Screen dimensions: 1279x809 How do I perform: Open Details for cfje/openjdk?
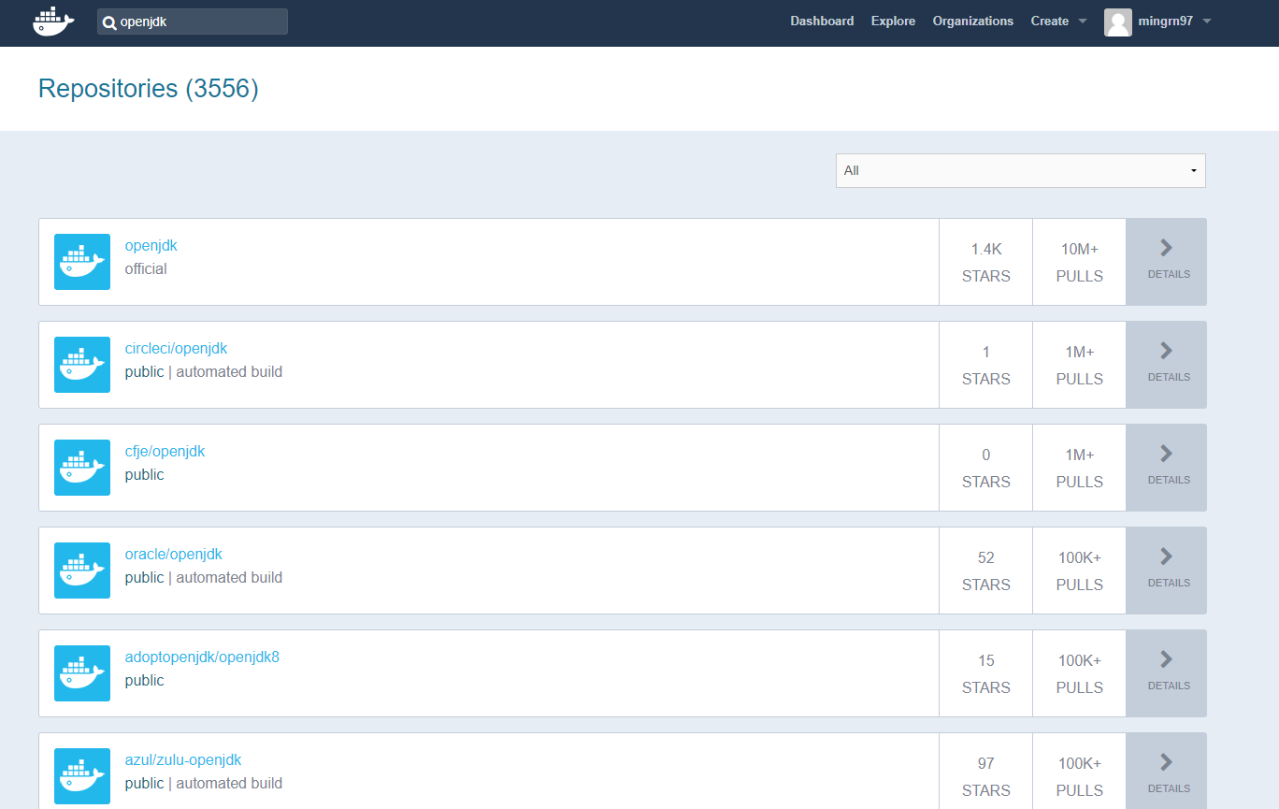pyautogui.click(x=1166, y=468)
